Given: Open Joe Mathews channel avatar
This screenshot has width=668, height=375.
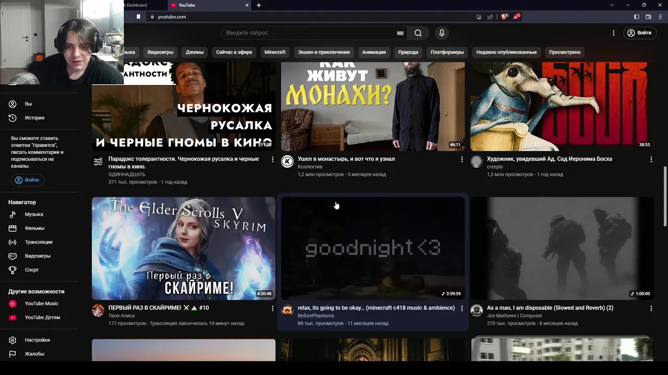Looking at the screenshot, I should [476, 310].
